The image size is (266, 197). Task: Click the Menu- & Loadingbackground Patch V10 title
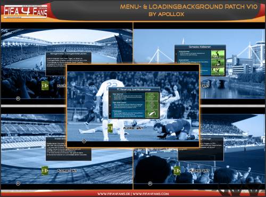coord(189,7)
